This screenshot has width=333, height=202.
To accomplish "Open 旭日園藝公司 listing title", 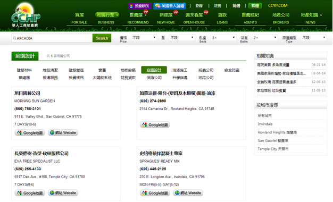I will 27,93.
